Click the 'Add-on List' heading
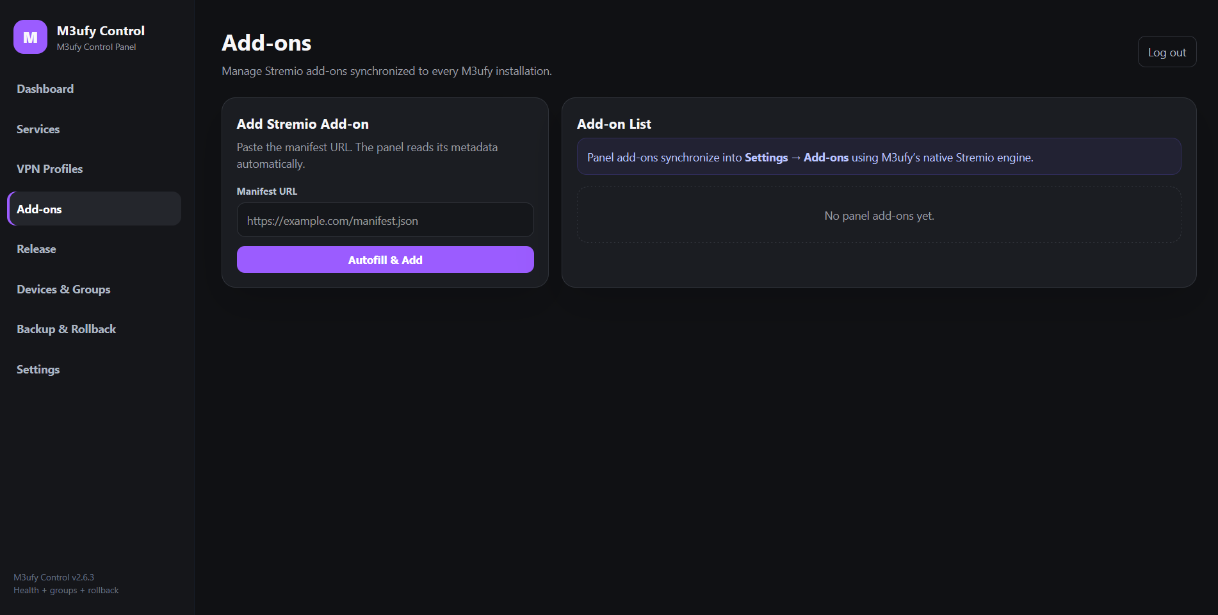 613,124
